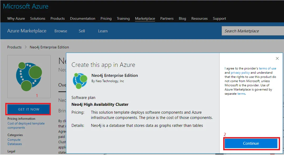Click the Search Marketplace field
284x155 pixels.
pos(253,31)
